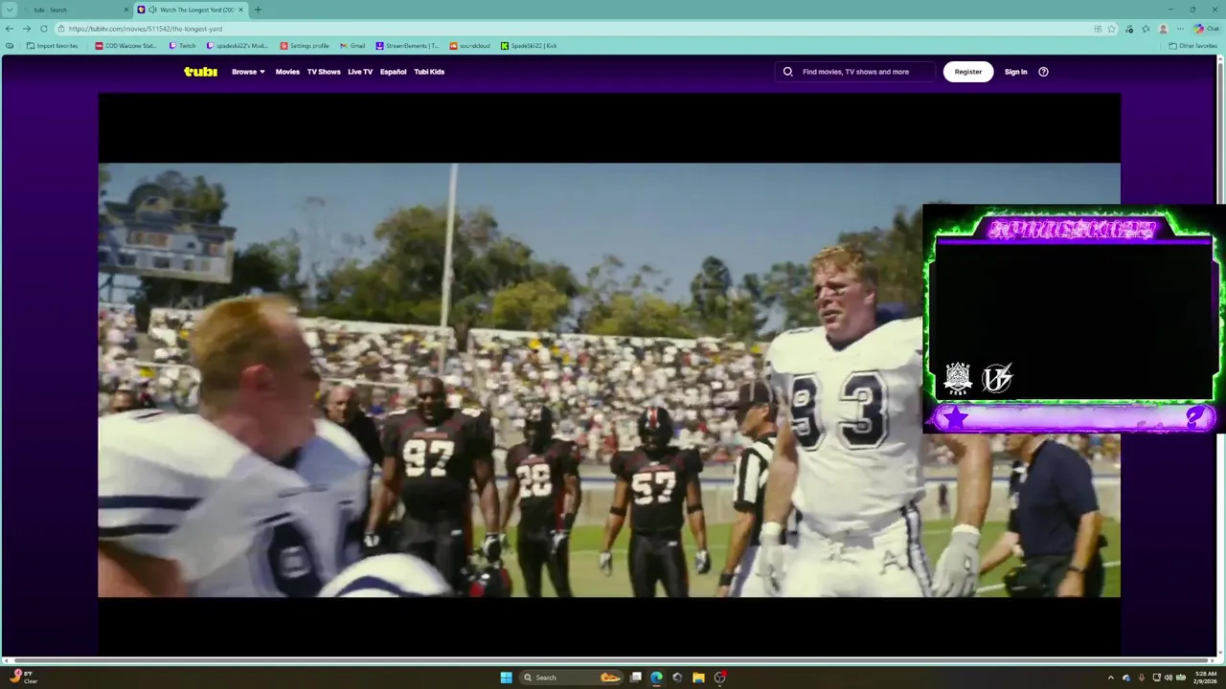Screen dimensions: 1226x689
Task: Click the Register button
Action: coord(968,72)
